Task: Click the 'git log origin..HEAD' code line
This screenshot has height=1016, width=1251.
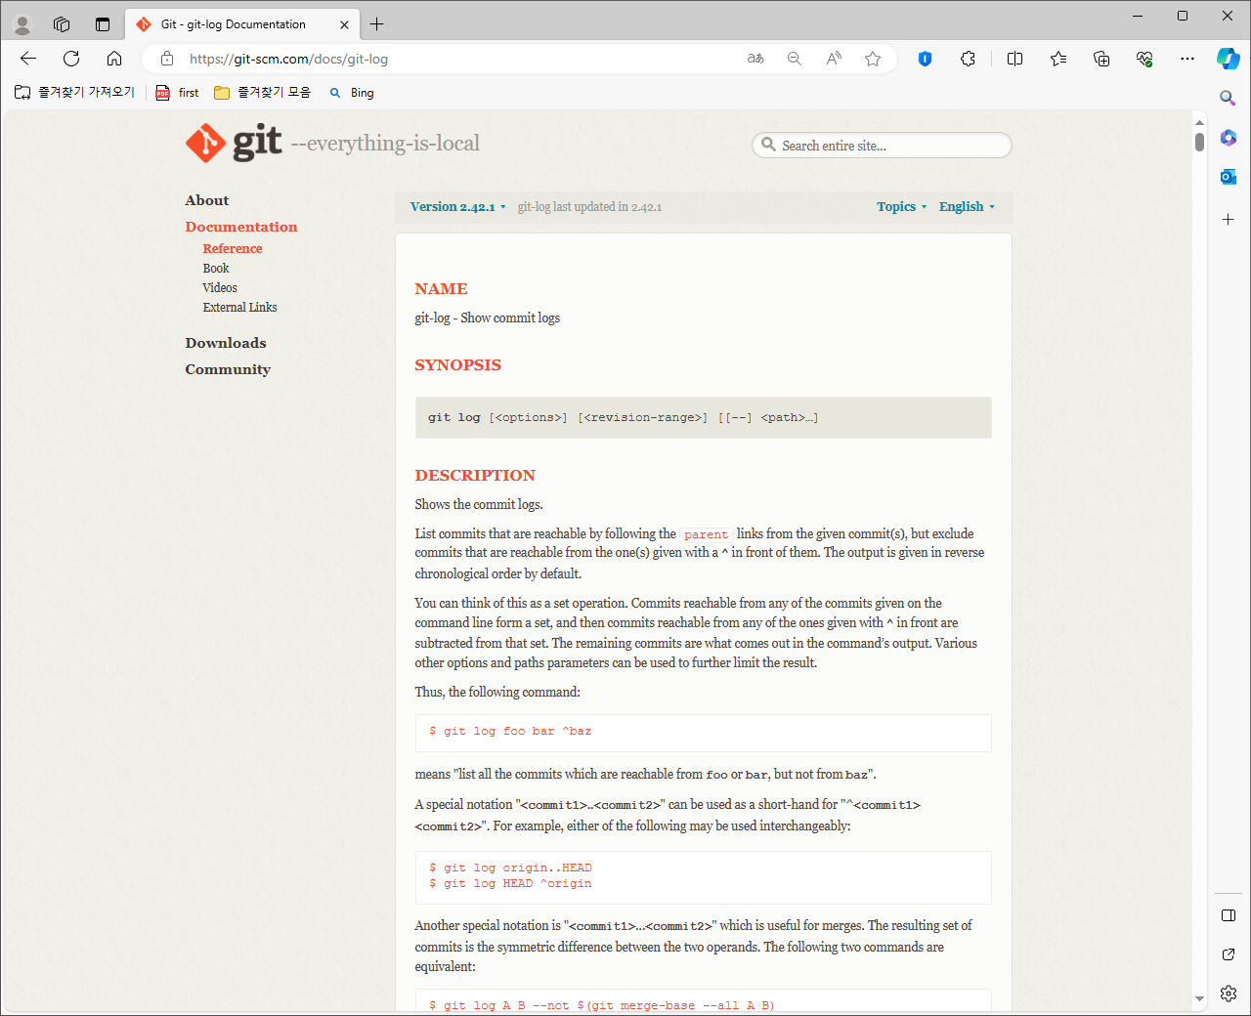Action: pos(510,868)
